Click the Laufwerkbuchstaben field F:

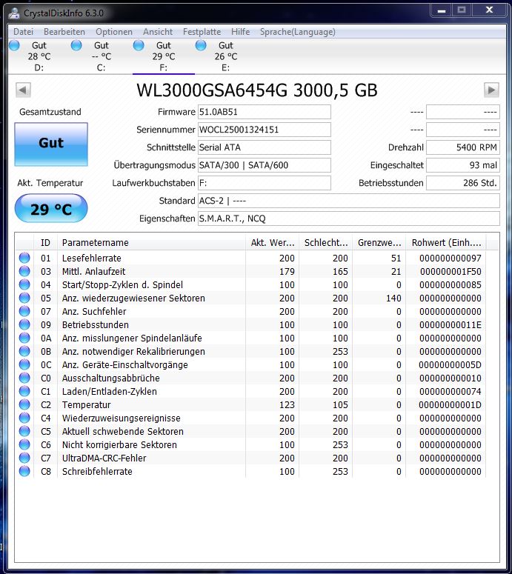[264, 183]
